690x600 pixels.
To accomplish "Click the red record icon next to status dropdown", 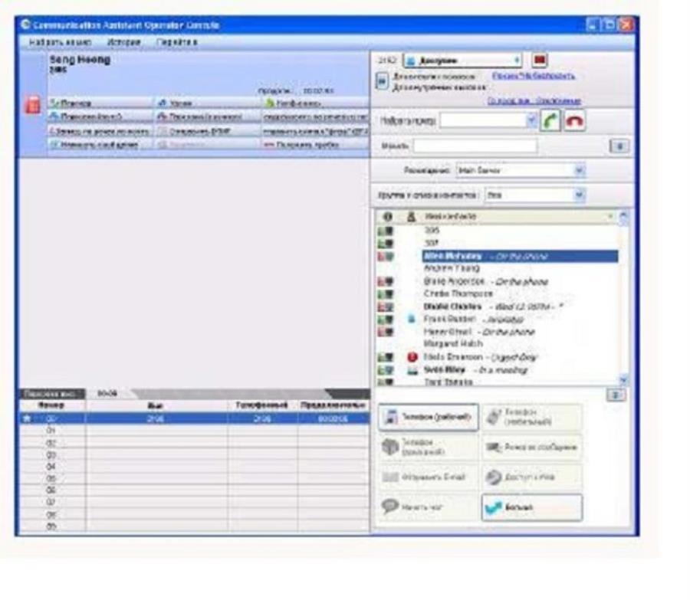I will [x=539, y=61].
